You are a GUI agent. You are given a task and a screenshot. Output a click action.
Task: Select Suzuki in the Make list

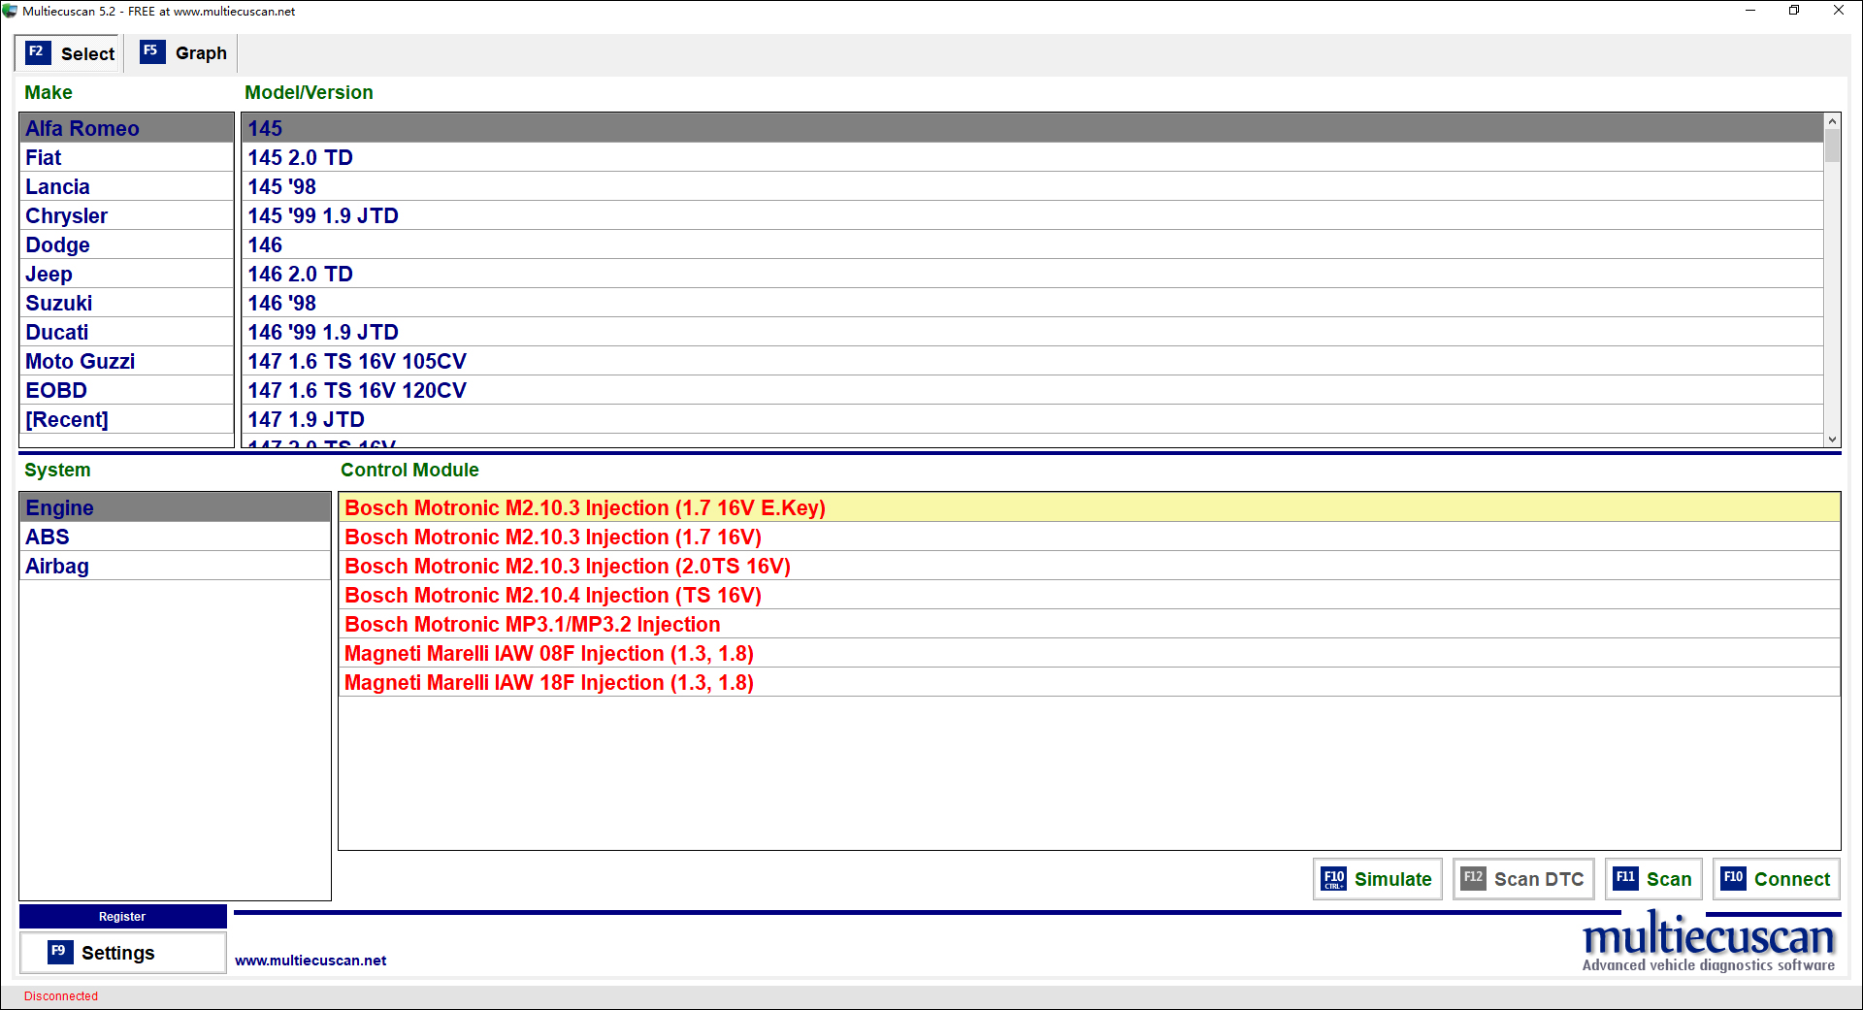pos(126,303)
